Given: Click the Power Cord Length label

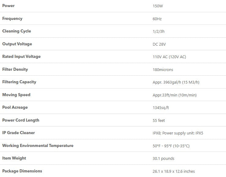Looking at the screenshot, I should pos(21,120).
